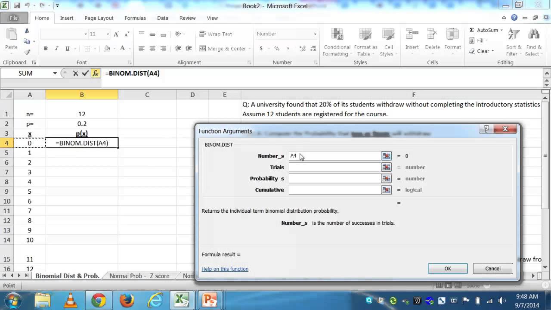Viewport: 551px width, 310px height.
Task: Apply Percent Style format
Action: pyautogui.click(x=277, y=49)
